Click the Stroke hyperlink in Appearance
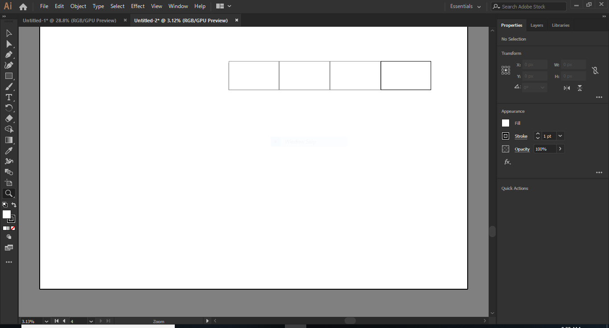 coord(521,136)
